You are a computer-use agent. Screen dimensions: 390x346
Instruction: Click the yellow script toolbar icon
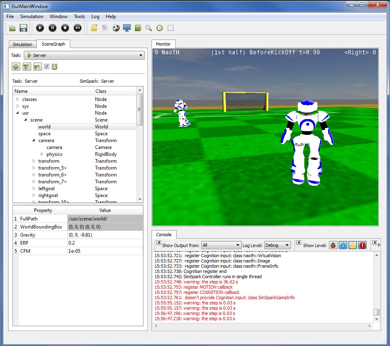(95, 28)
